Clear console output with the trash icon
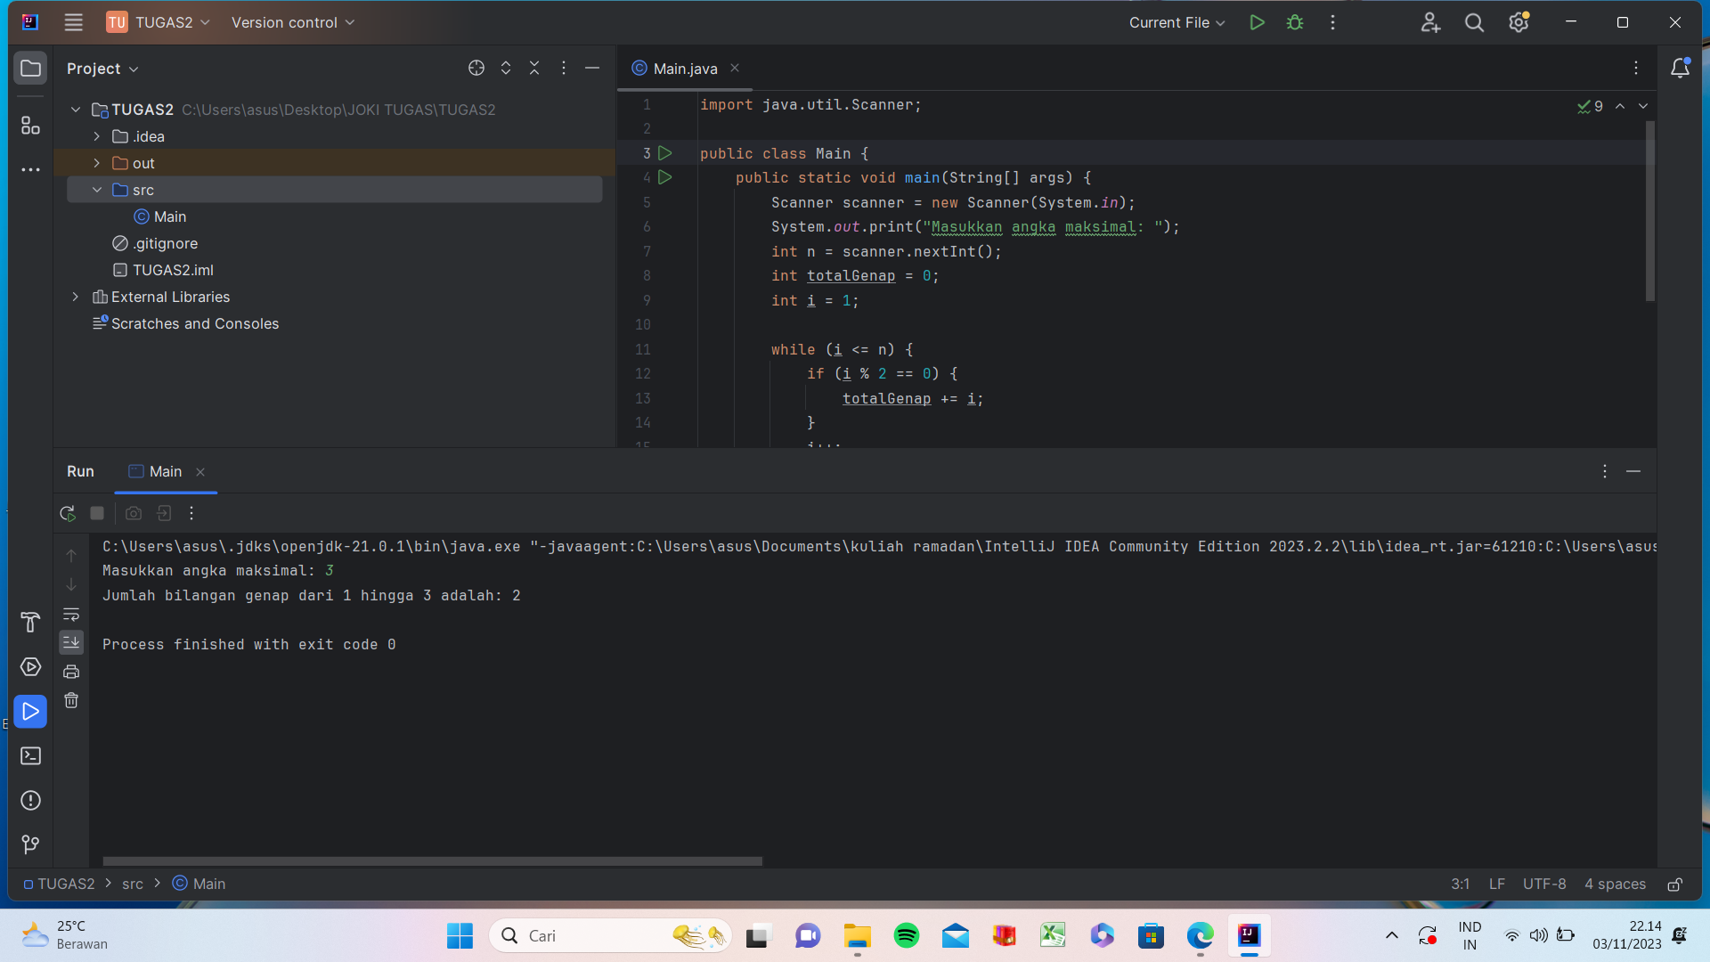 click(x=71, y=701)
